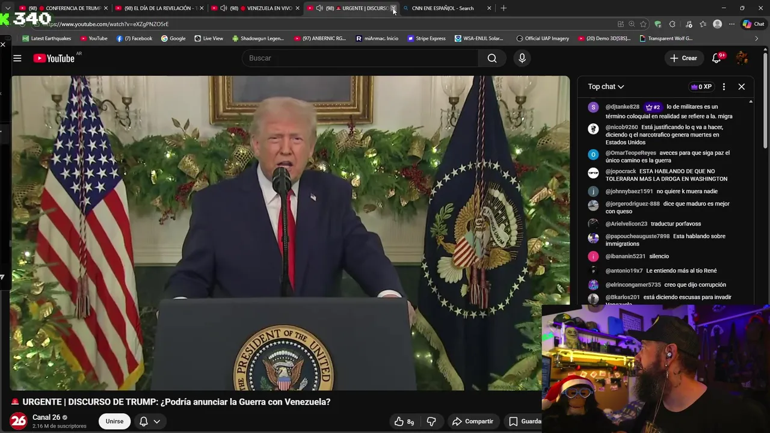Open the browser settings three-dot menu

tap(731, 24)
